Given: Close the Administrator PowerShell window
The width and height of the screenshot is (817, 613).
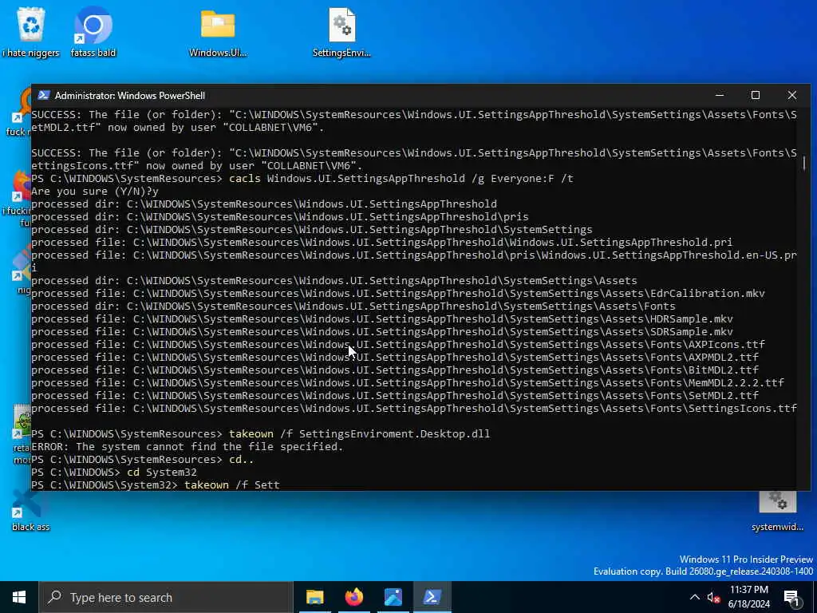Looking at the screenshot, I should coord(792,96).
